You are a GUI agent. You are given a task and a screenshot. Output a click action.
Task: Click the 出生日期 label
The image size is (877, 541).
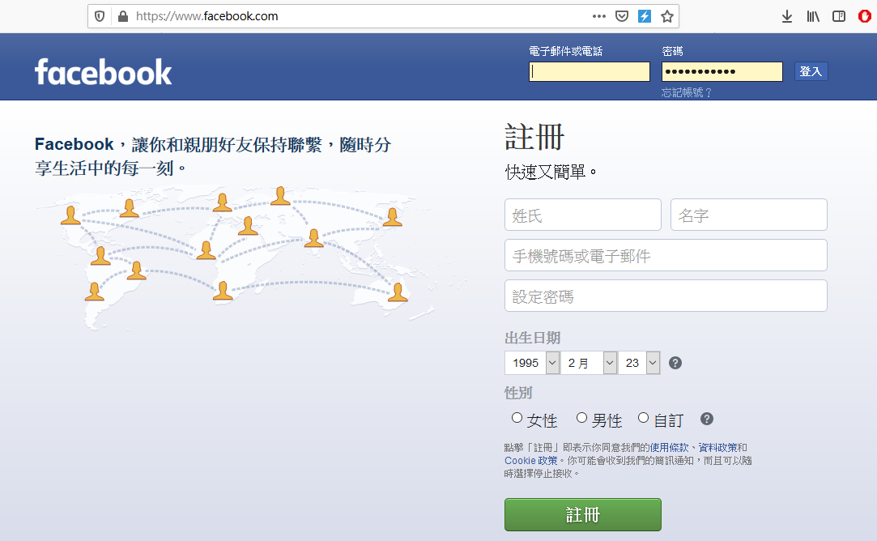pos(533,338)
